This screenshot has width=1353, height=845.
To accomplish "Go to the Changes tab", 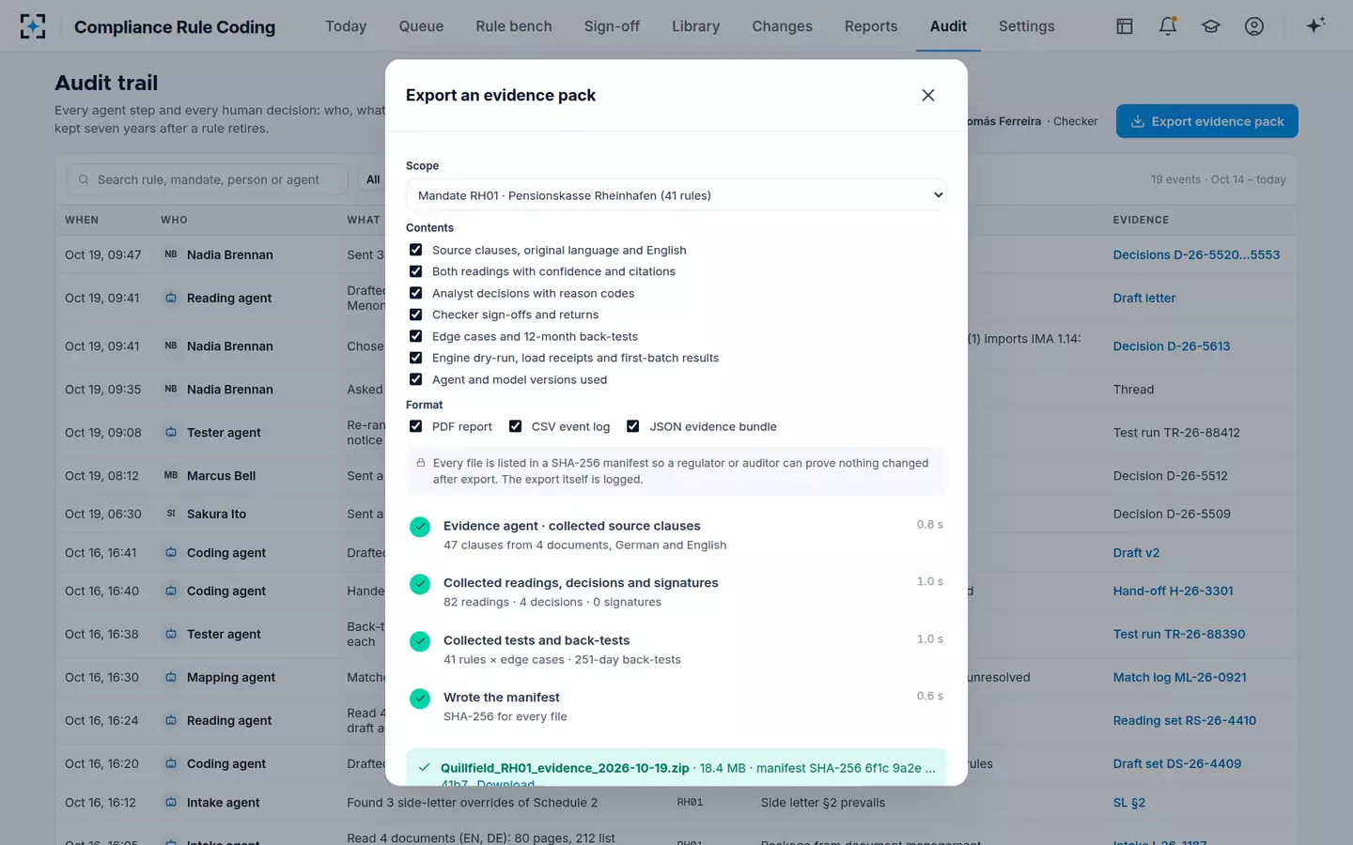I will (782, 26).
